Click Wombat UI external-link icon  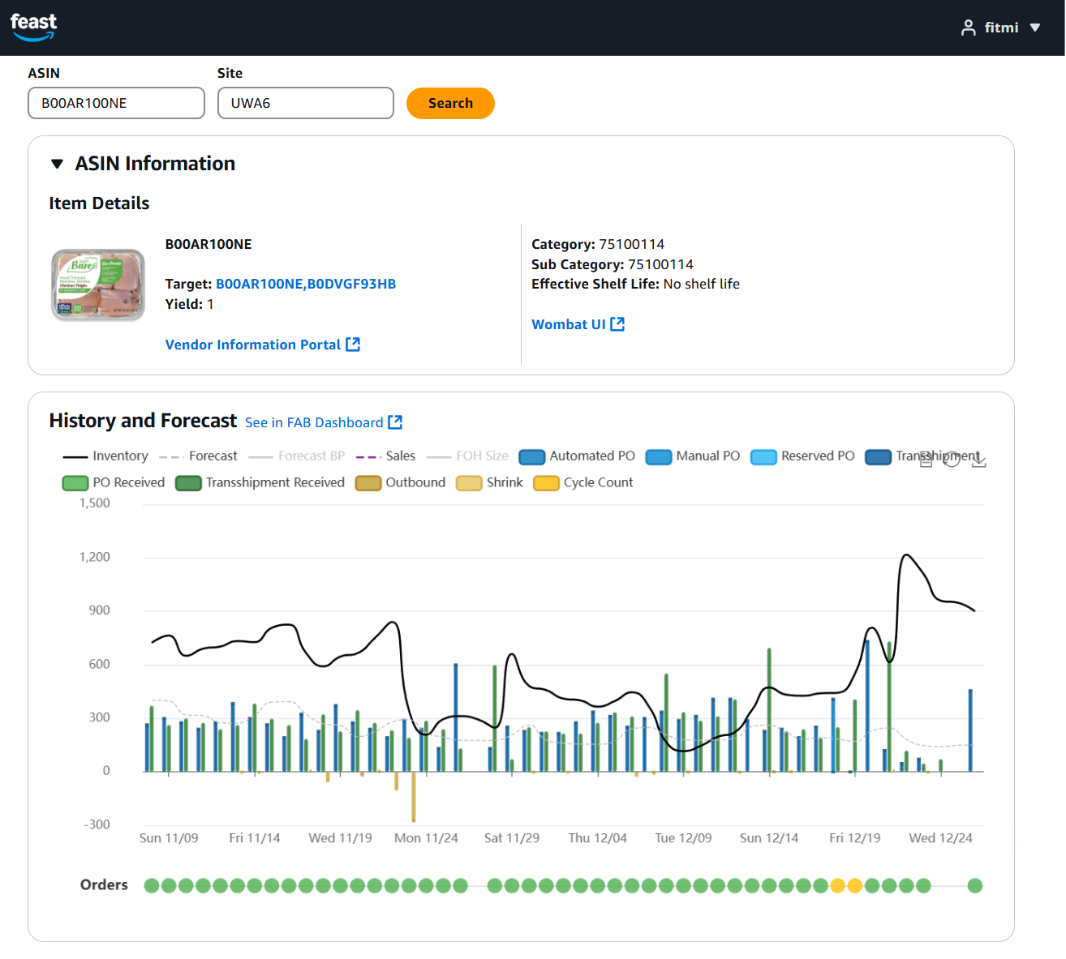point(617,324)
